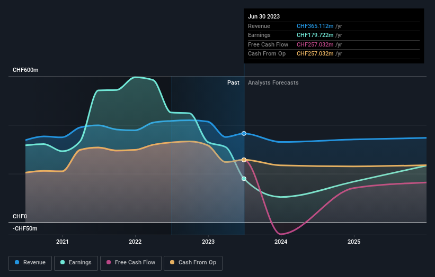Click the 2022 x-axis label
Screen dimensions: 435x277
pyautogui.click(x=135, y=242)
